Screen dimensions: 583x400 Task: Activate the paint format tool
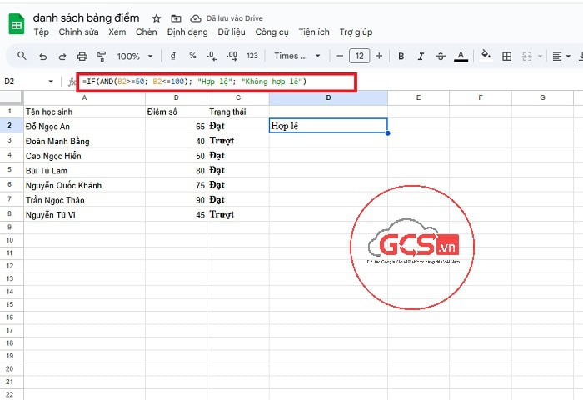[102, 57]
